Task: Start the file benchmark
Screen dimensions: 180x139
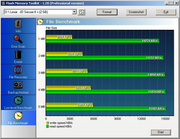Action: point(161,132)
